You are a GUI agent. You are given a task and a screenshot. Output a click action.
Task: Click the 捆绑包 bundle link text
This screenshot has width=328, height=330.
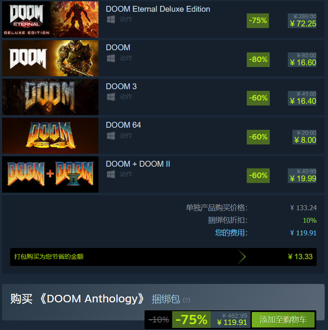[x=166, y=299]
